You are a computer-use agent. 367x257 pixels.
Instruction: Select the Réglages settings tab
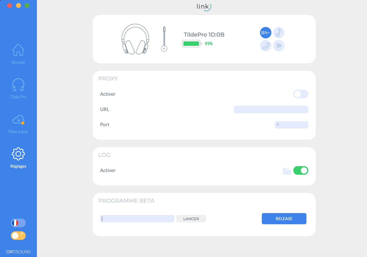click(18, 158)
